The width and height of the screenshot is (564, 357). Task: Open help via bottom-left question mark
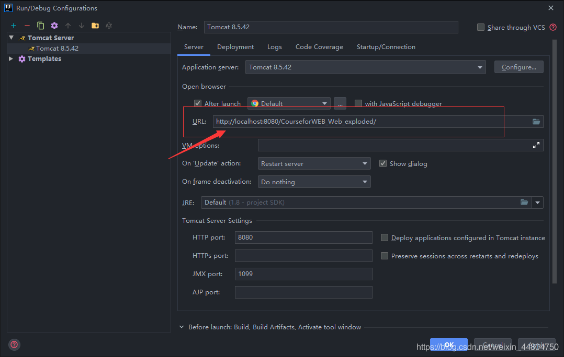click(x=14, y=345)
